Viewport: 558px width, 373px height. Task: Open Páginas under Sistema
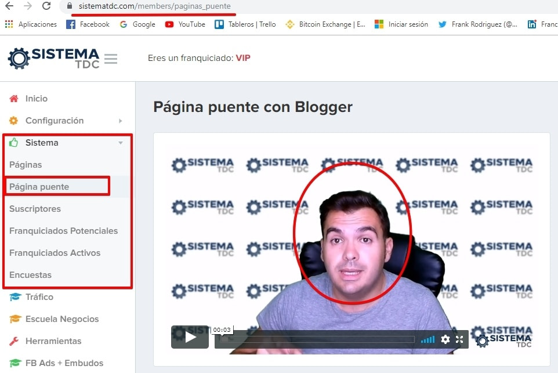tap(26, 165)
